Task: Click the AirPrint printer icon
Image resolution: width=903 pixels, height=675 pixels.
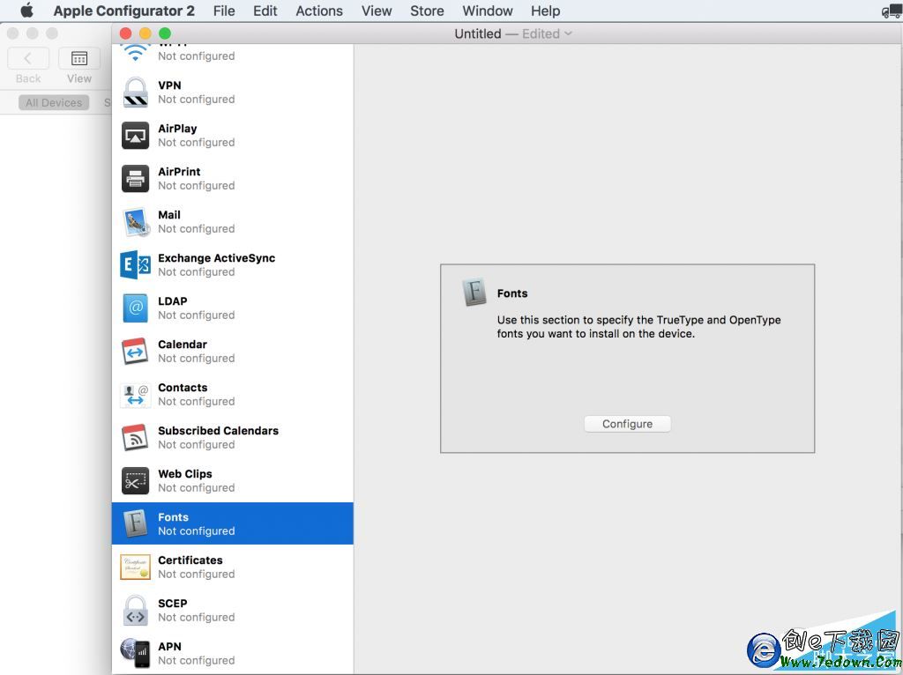Action: (135, 179)
